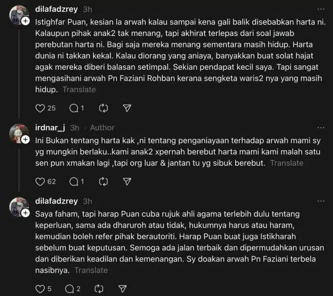Share dilafadzrey's first comment via send icon
Viewport: 333px width, 296px height.
127,108
